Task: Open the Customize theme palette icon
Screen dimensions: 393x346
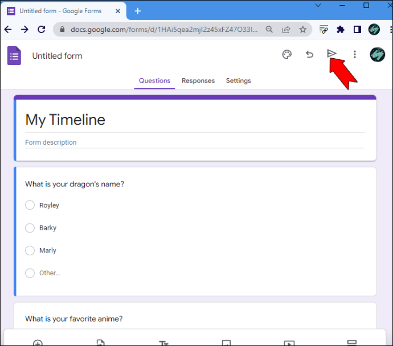Action: (x=286, y=55)
